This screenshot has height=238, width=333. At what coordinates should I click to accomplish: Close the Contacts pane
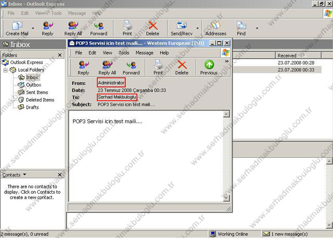coord(60,174)
